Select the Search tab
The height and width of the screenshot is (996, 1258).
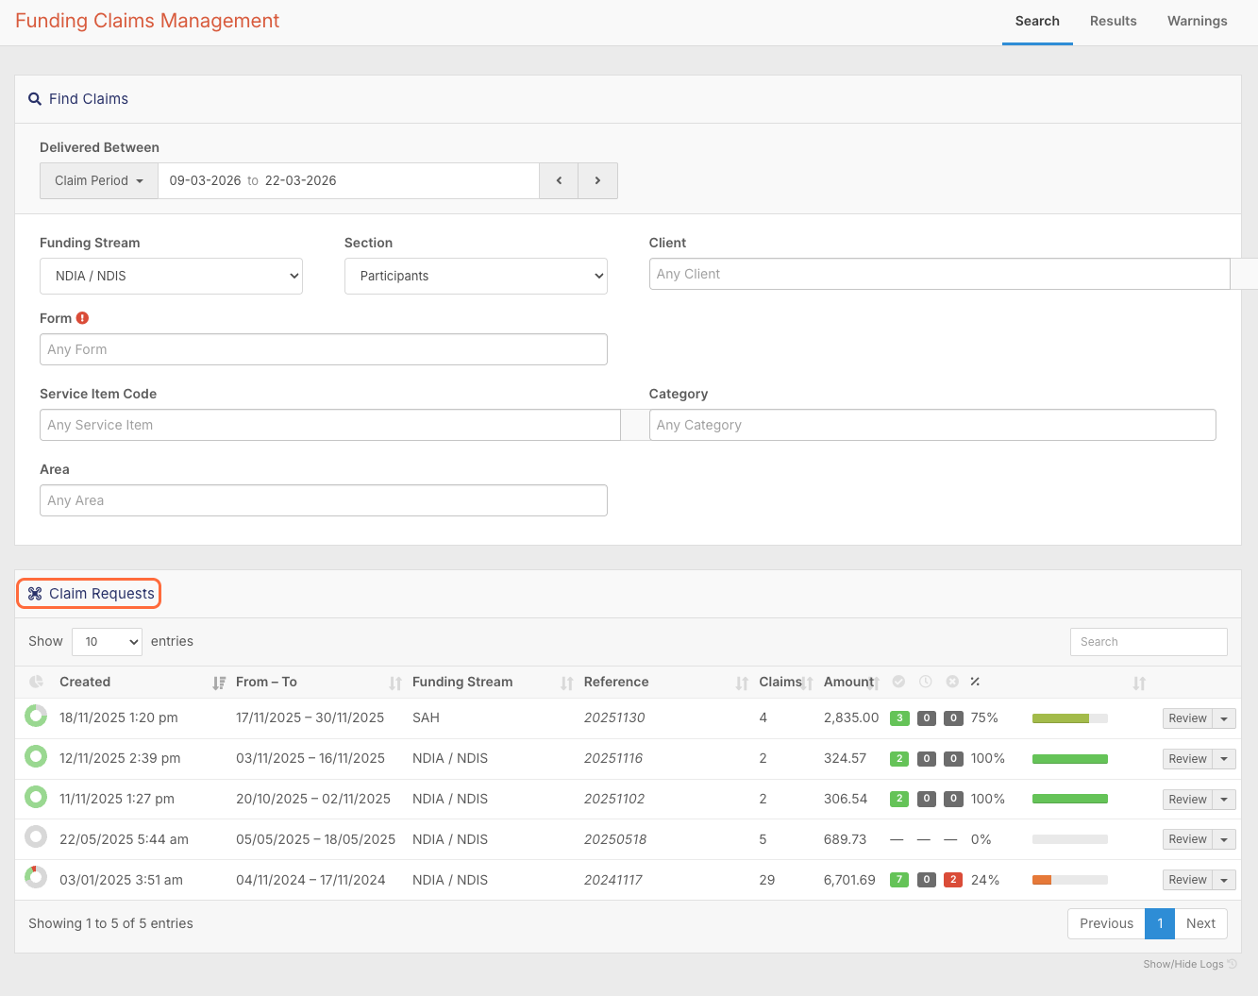pyautogui.click(x=1037, y=21)
